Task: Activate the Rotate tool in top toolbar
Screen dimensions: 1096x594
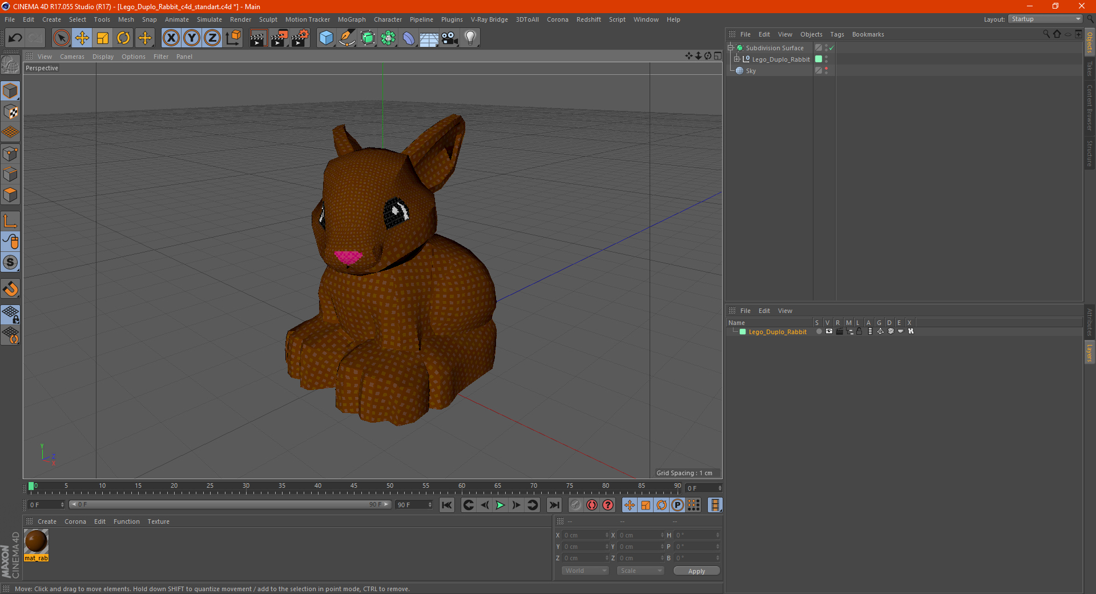Action: (123, 38)
